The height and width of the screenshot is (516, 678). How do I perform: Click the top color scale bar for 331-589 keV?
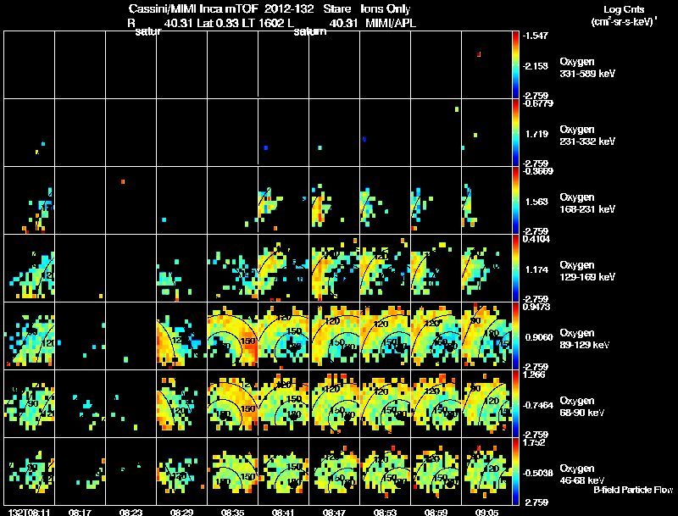click(x=515, y=65)
